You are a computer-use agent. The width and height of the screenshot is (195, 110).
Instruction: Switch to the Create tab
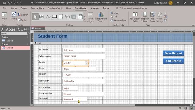click(24, 8)
